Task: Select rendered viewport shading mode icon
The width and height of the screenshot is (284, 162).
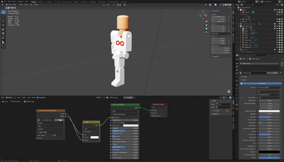Action: 230,5
